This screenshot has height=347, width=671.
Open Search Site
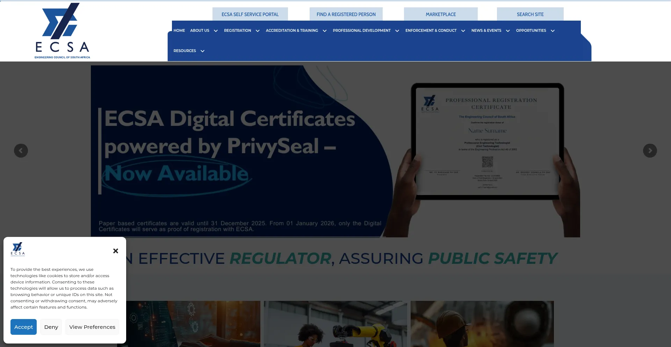point(530,14)
